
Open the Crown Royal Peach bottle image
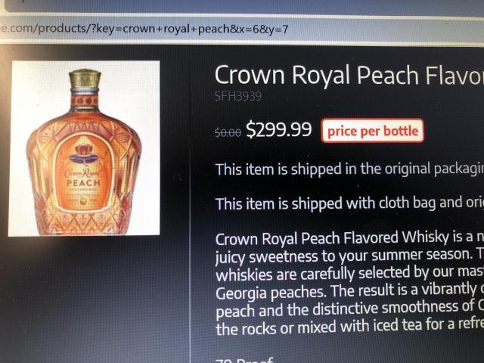(x=84, y=148)
